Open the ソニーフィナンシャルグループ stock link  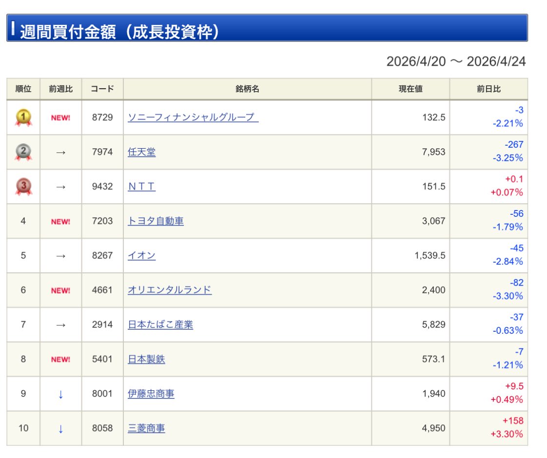click(193, 117)
